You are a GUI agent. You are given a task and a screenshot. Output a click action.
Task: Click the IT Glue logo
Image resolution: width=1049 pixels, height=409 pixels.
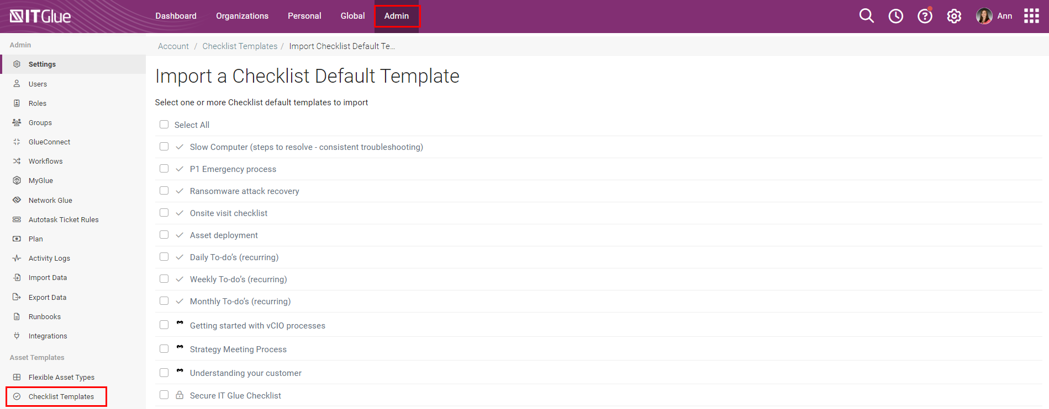[40, 16]
